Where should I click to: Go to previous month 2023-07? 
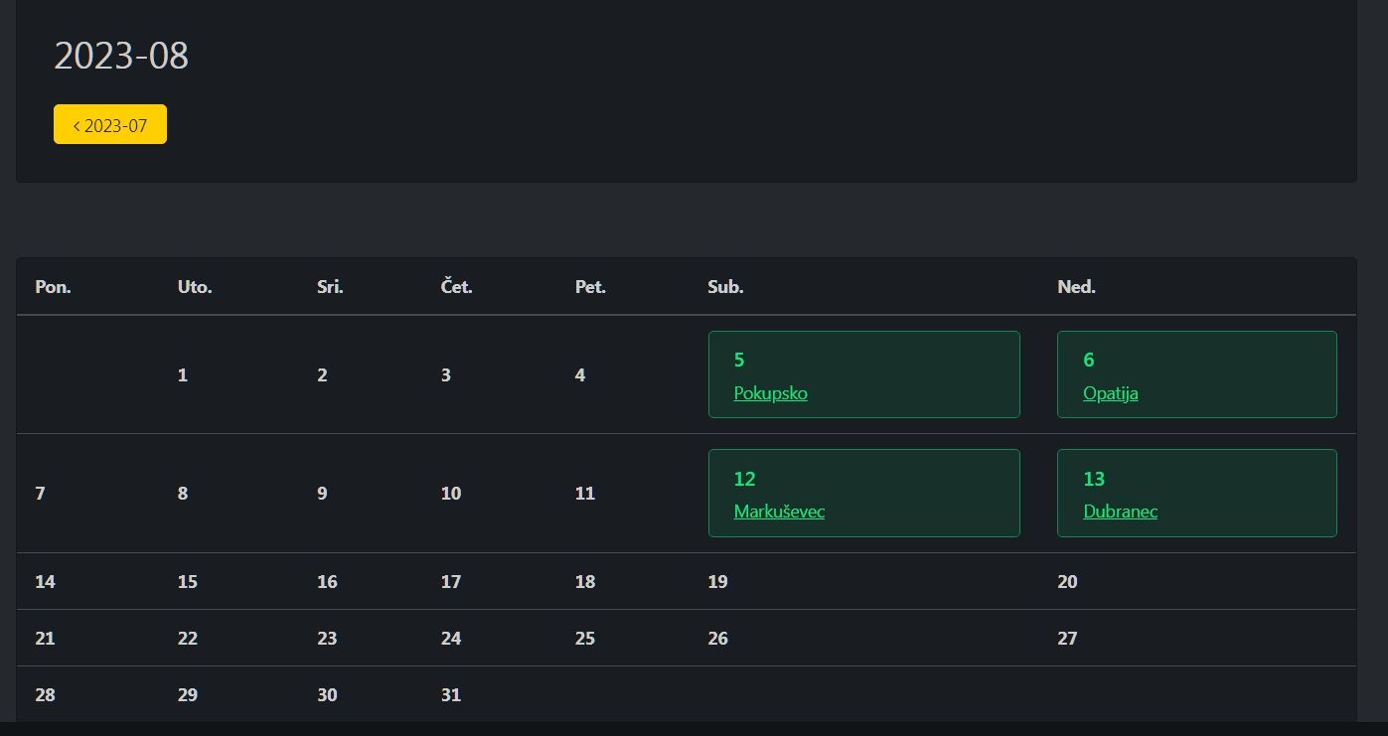pos(110,125)
